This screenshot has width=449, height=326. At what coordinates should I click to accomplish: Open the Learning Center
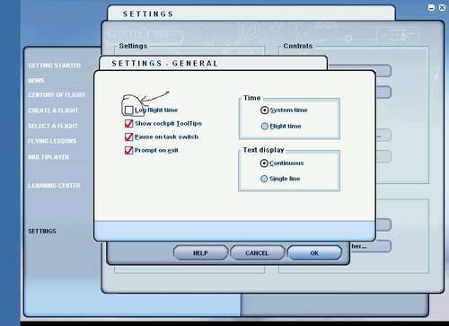coord(55,186)
